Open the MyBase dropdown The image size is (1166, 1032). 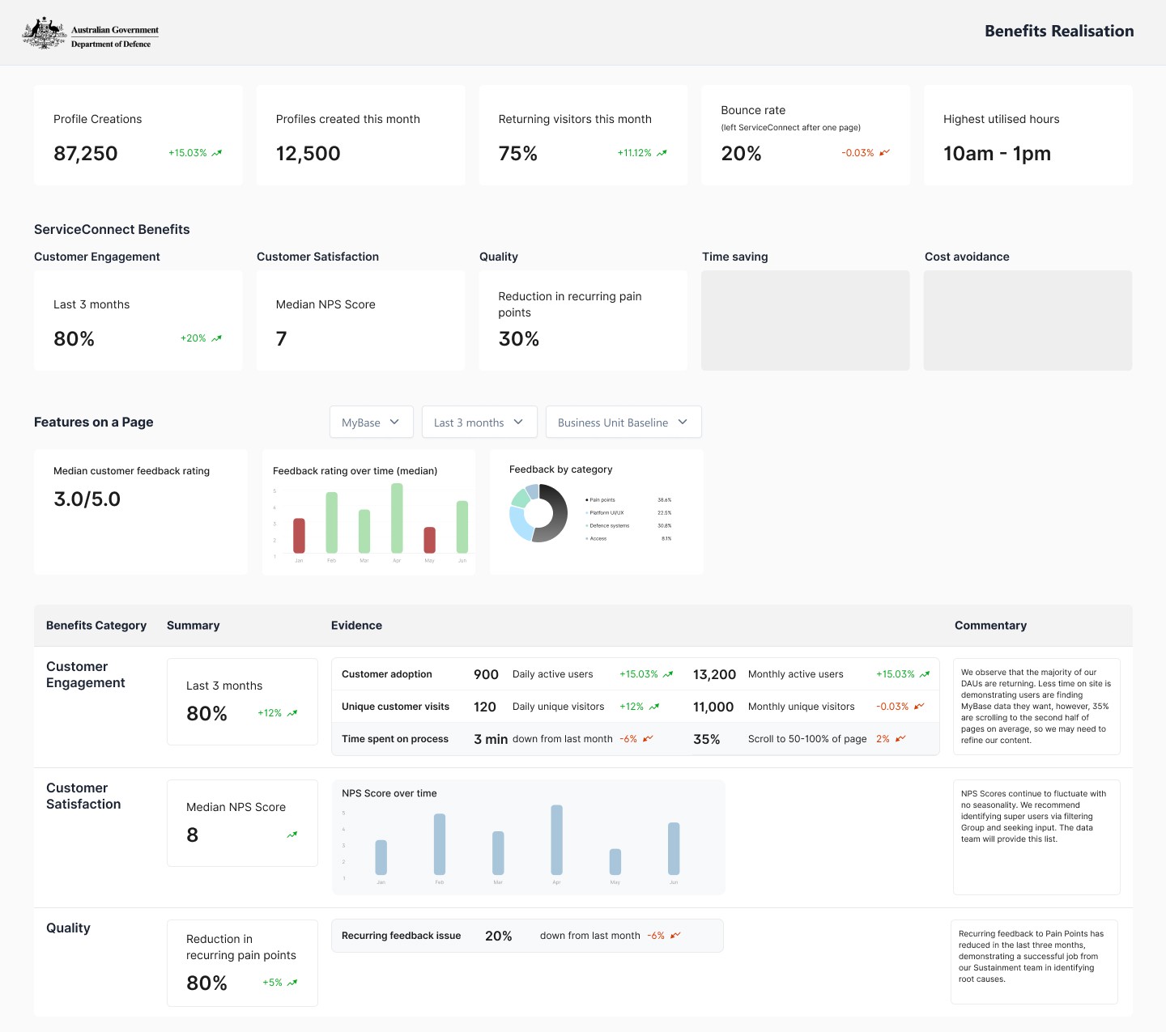click(x=371, y=423)
